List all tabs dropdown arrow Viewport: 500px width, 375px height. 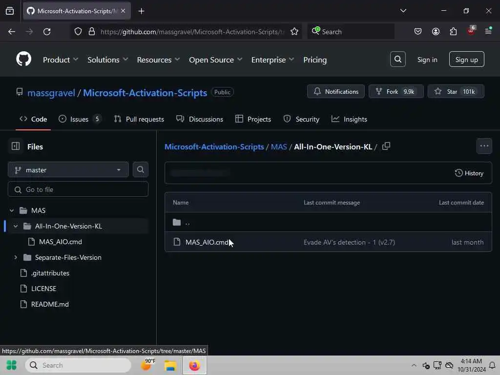403,11
